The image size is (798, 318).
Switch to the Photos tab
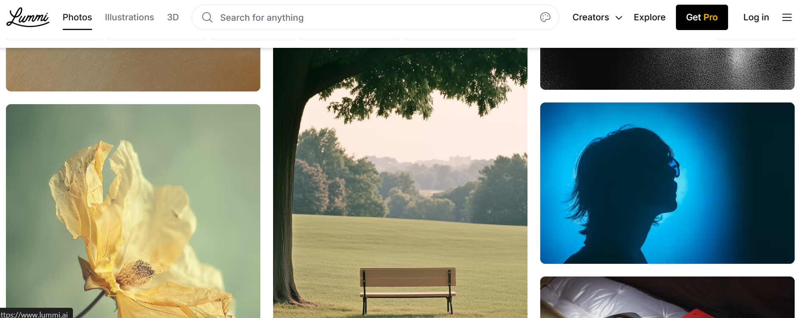pos(77,17)
